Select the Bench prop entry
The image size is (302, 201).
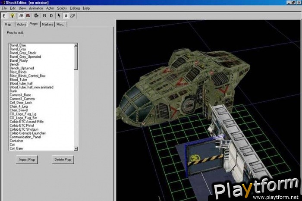click(14, 64)
